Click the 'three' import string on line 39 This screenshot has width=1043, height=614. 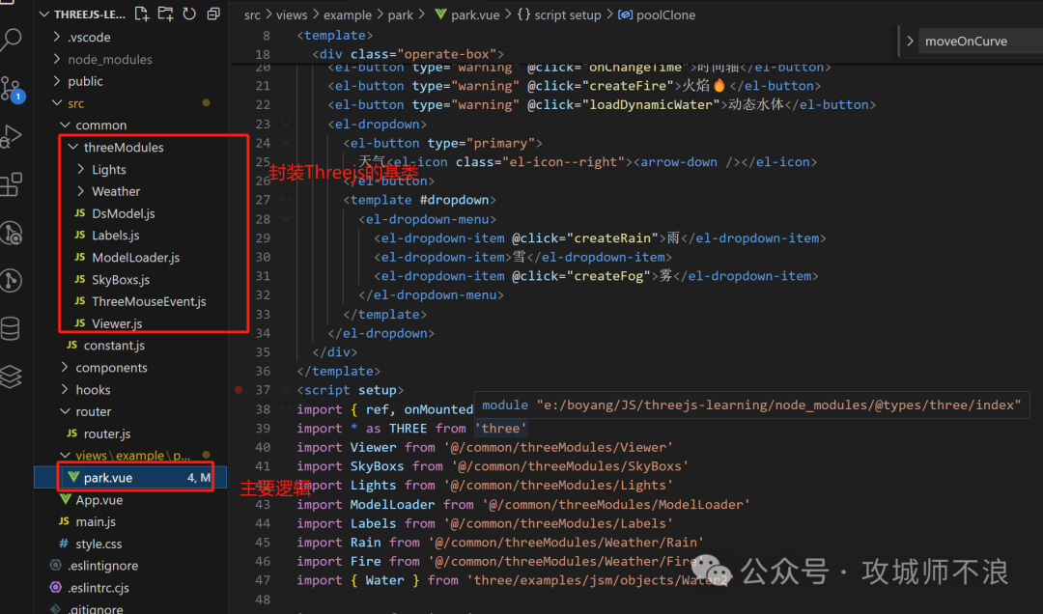pyautogui.click(x=500, y=429)
